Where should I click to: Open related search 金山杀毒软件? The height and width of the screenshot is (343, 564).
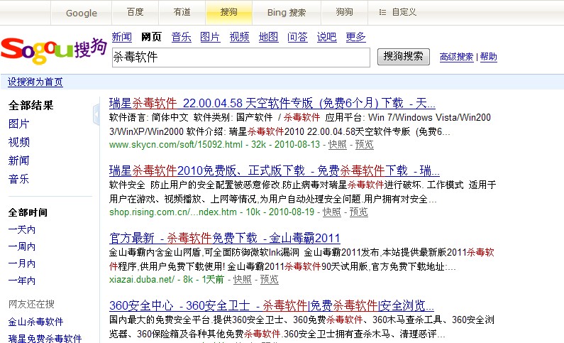pos(35,322)
